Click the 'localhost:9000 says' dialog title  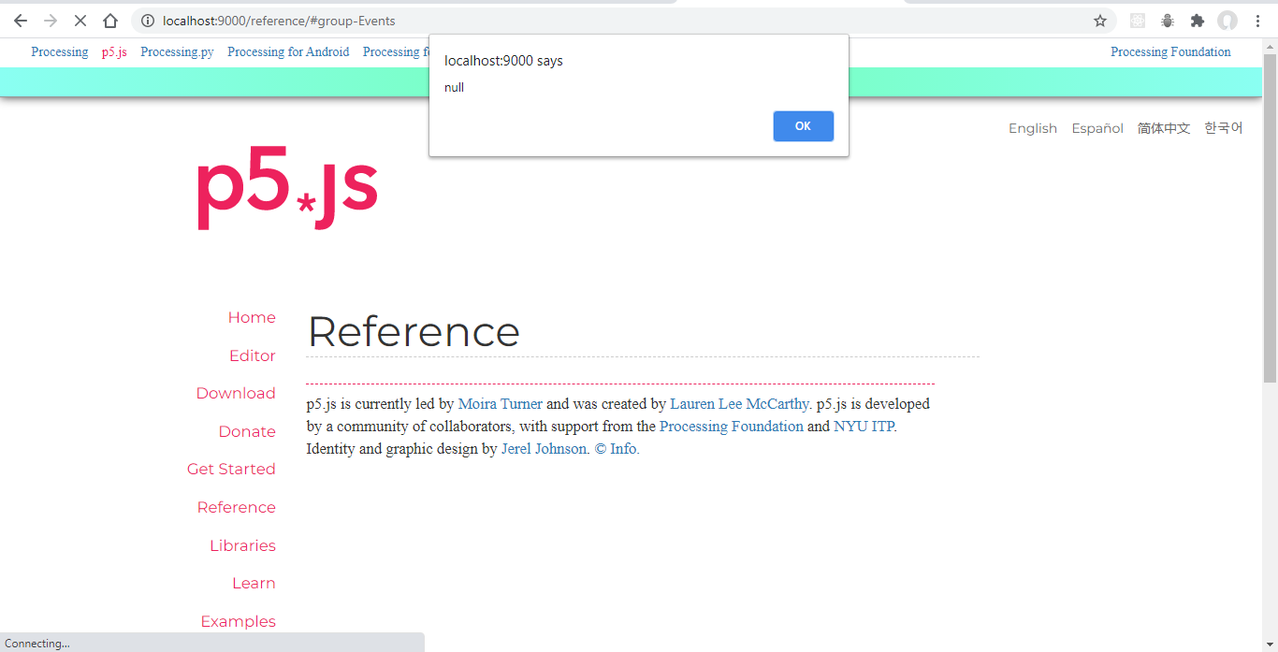point(503,61)
